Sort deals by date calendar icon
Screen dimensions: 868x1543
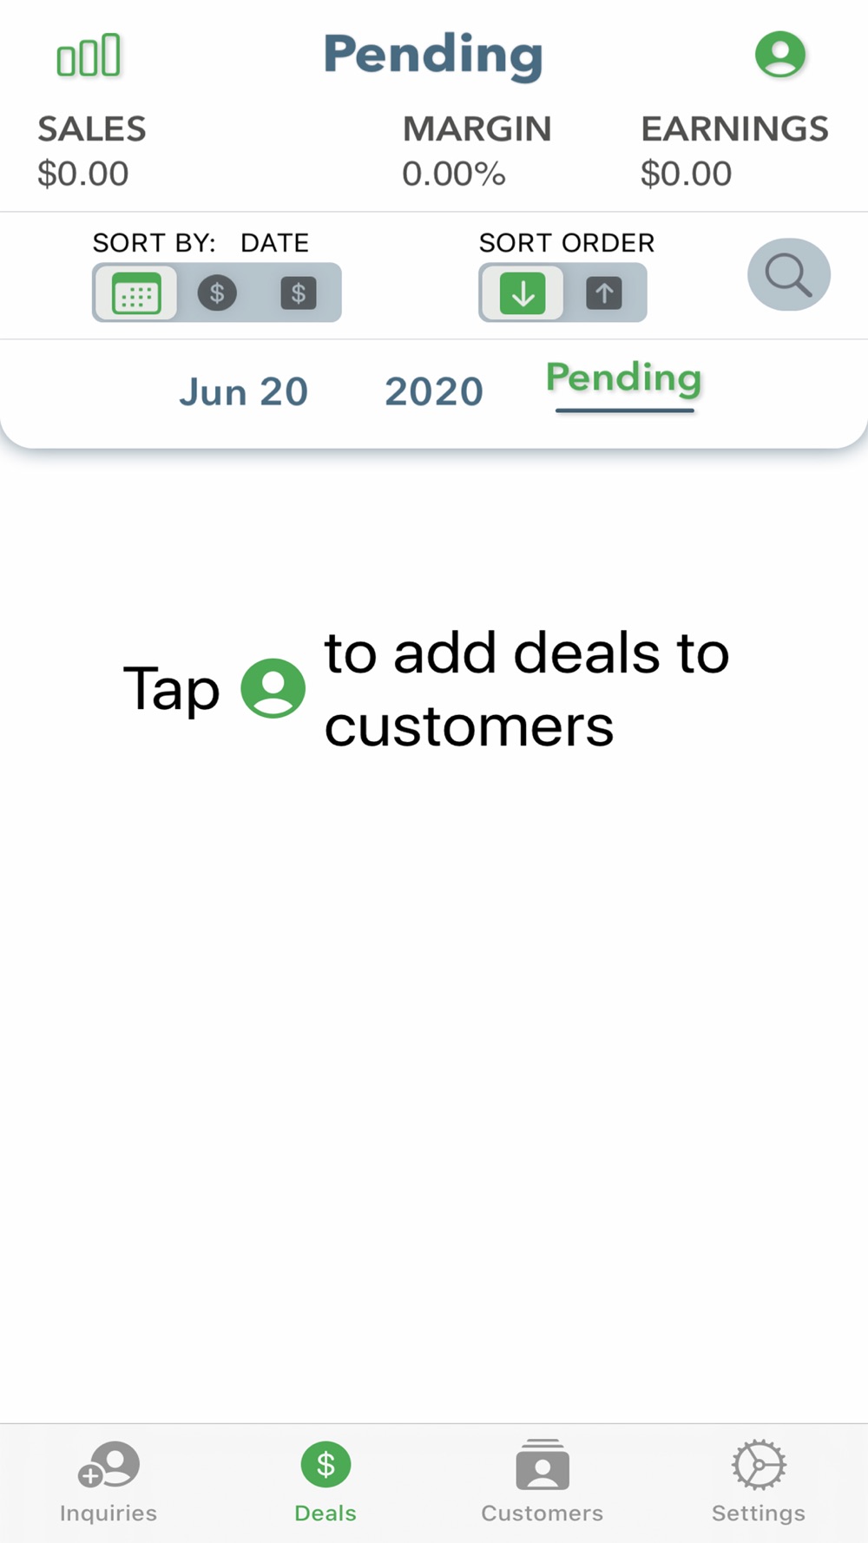[136, 293]
